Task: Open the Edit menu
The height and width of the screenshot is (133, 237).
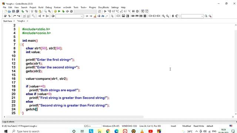Action: (10, 7)
